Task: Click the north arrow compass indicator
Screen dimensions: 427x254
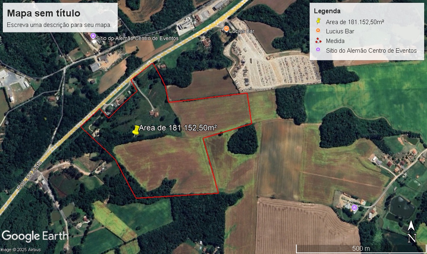Action: click(x=412, y=231)
